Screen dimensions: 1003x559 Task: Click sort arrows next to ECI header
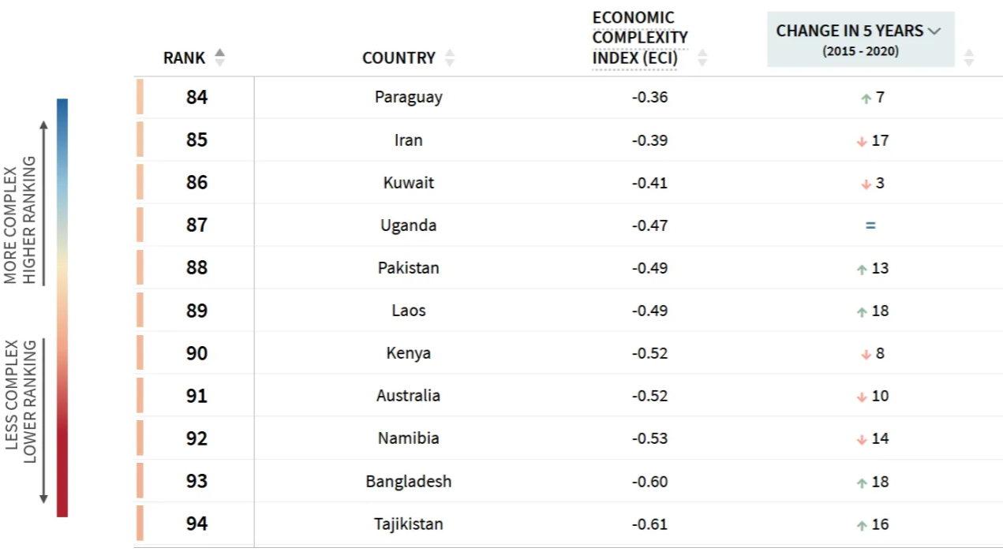pyautogui.click(x=702, y=58)
